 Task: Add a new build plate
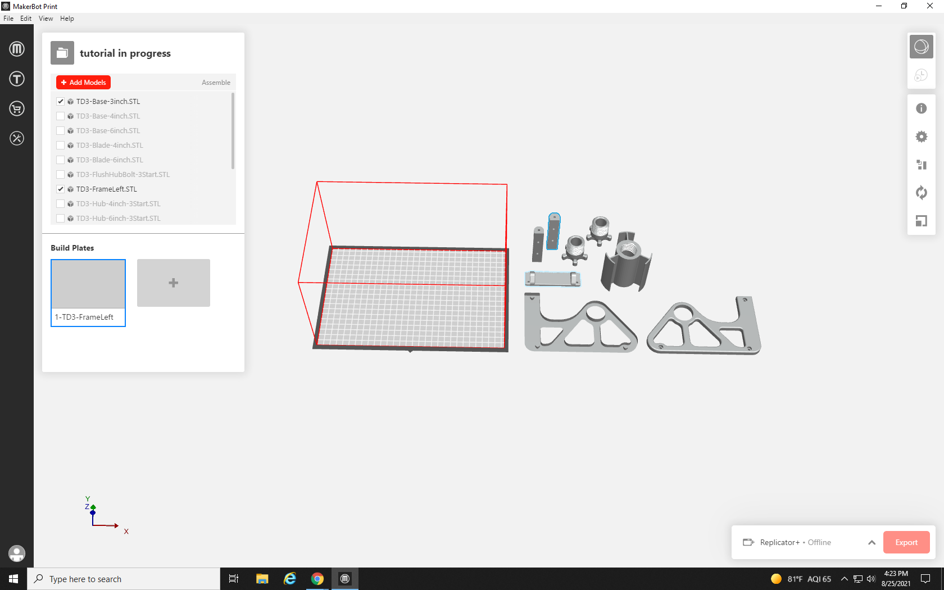point(174,283)
